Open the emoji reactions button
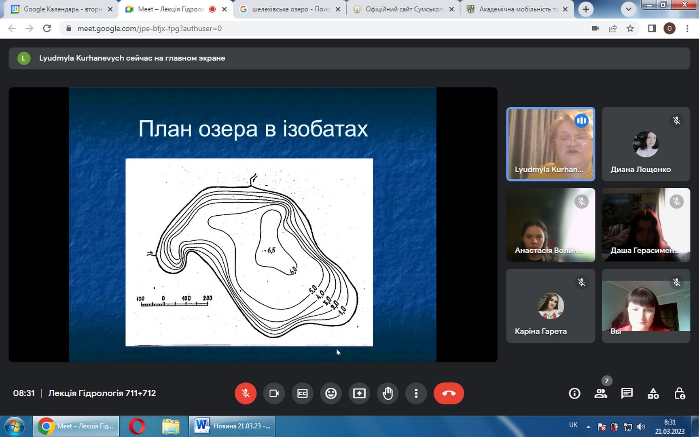 click(x=331, y=393)
